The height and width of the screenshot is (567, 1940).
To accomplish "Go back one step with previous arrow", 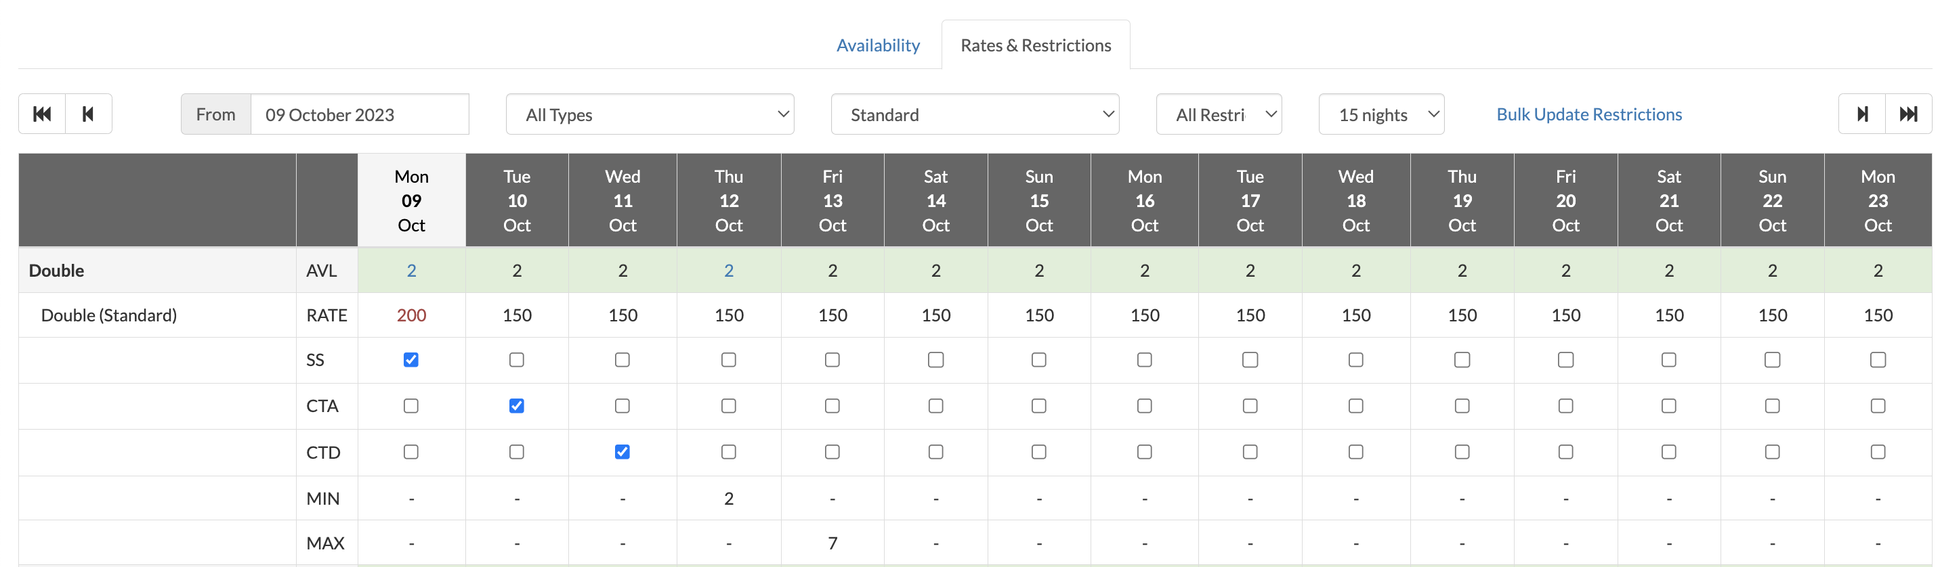I will point(89,114).
